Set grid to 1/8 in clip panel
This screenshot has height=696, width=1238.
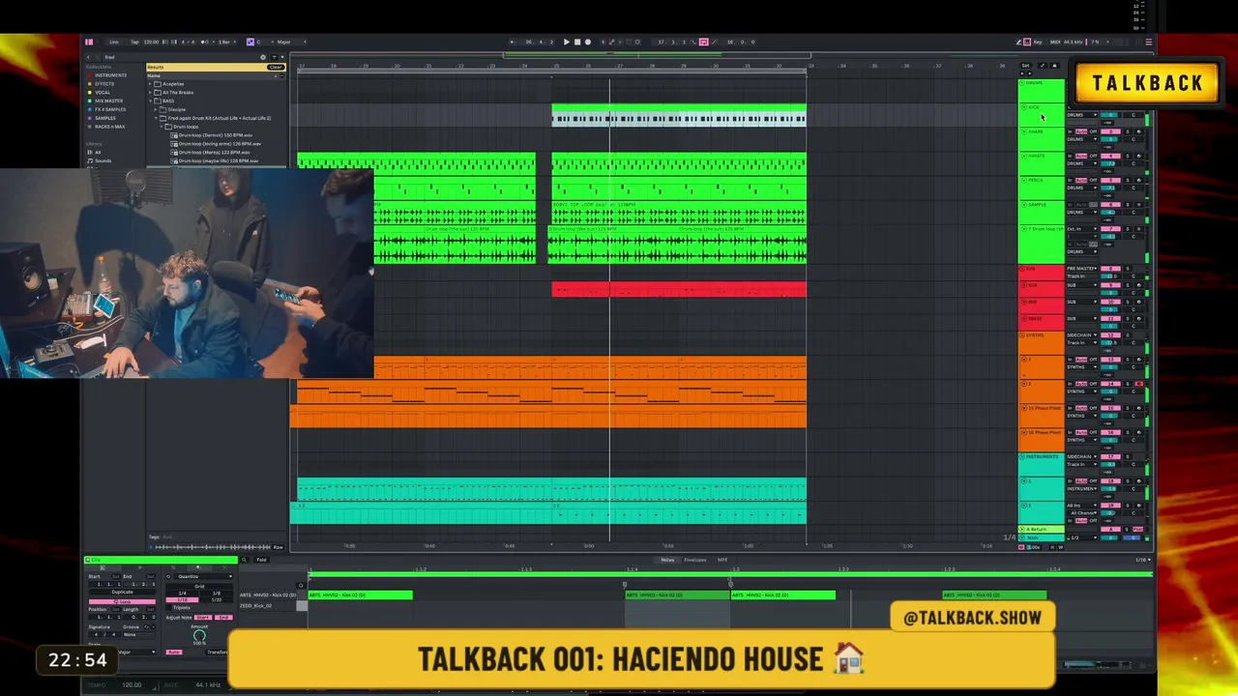(216, 593)
